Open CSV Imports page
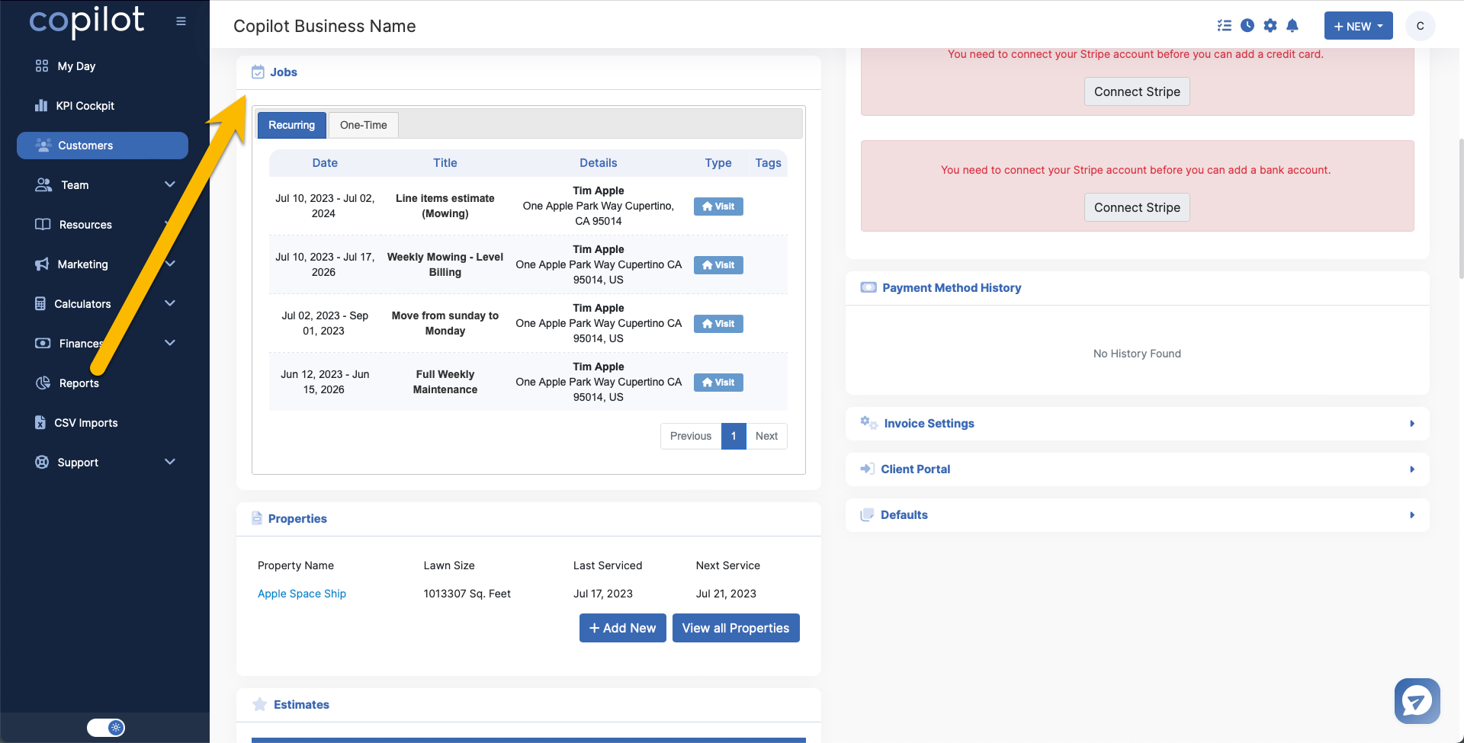The width and height of the screenshot is (1464, 743). [x=85, y=423]
